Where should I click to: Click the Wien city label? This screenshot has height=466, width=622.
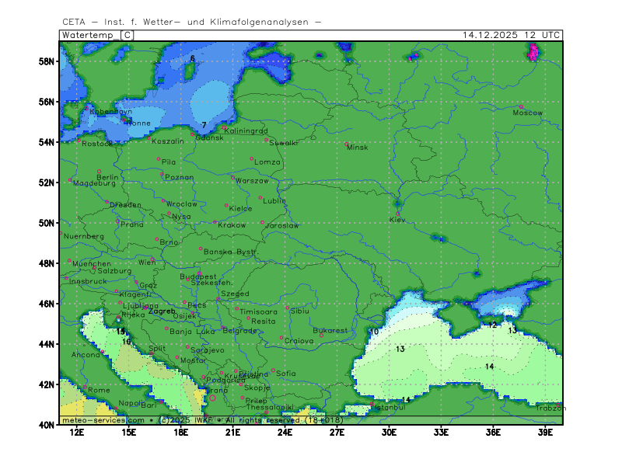click(146, 263)
